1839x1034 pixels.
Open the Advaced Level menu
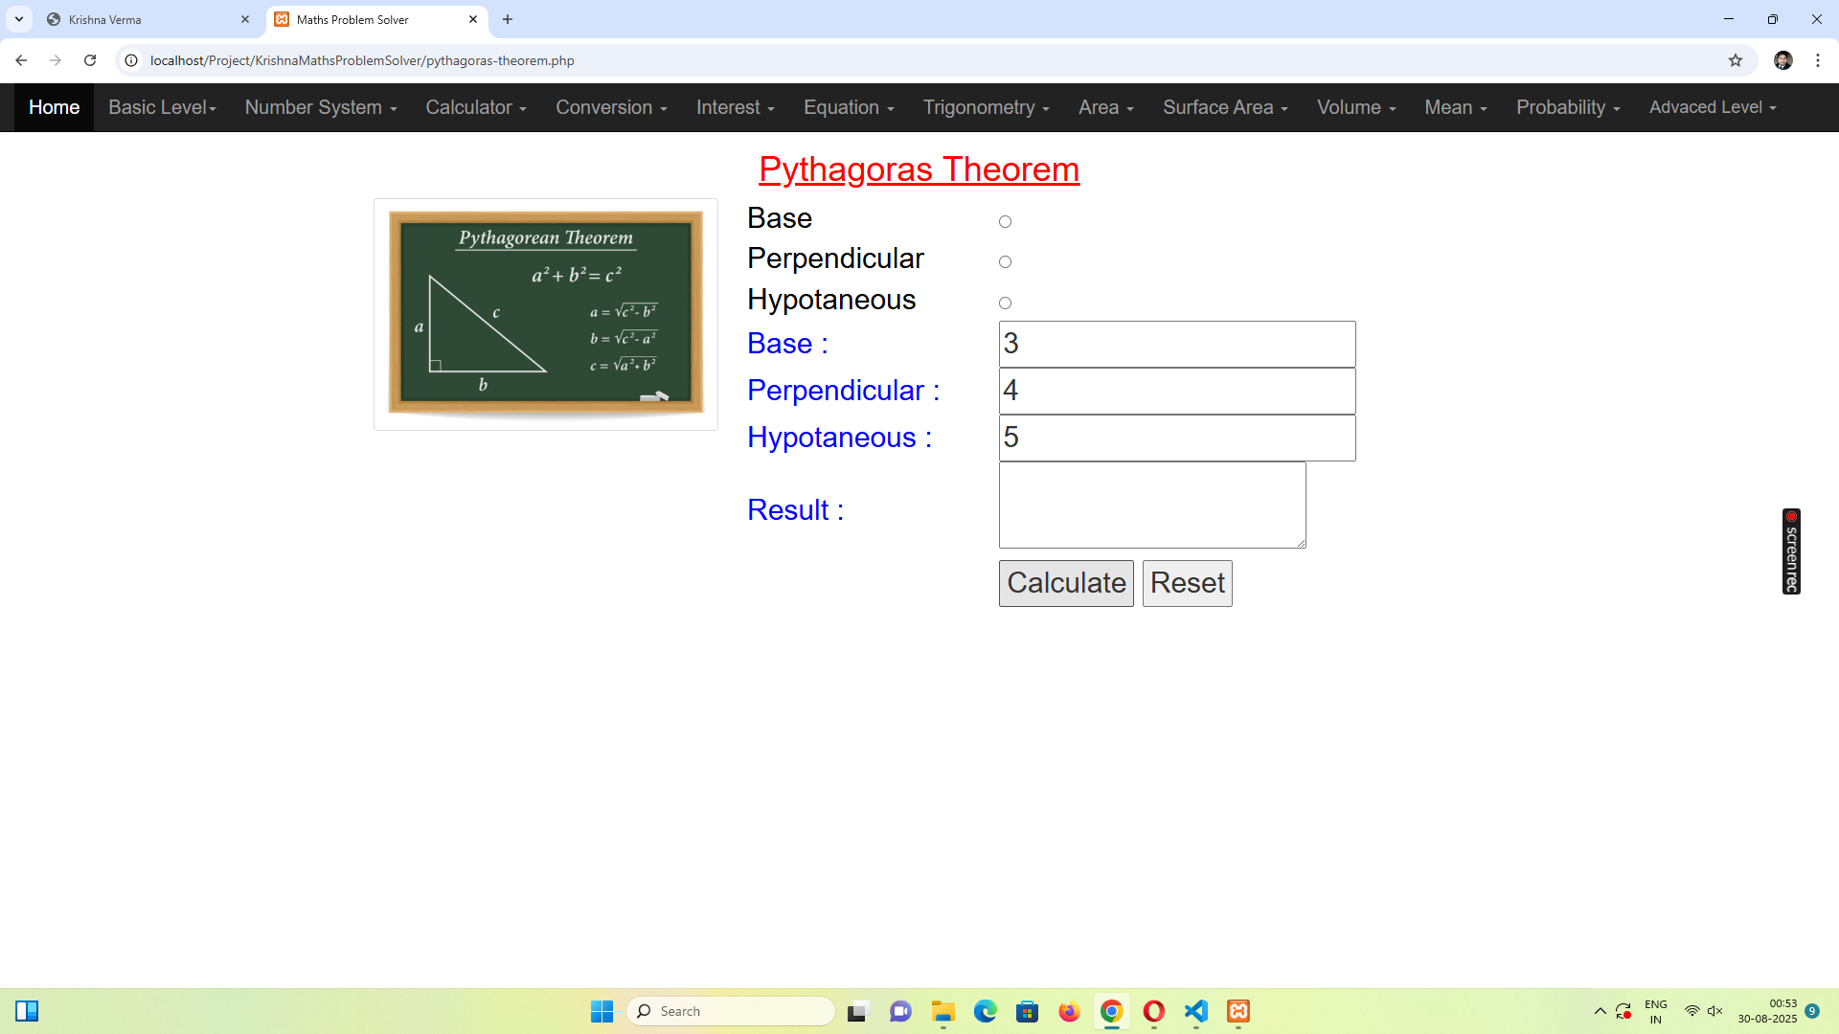point(1713,107)
